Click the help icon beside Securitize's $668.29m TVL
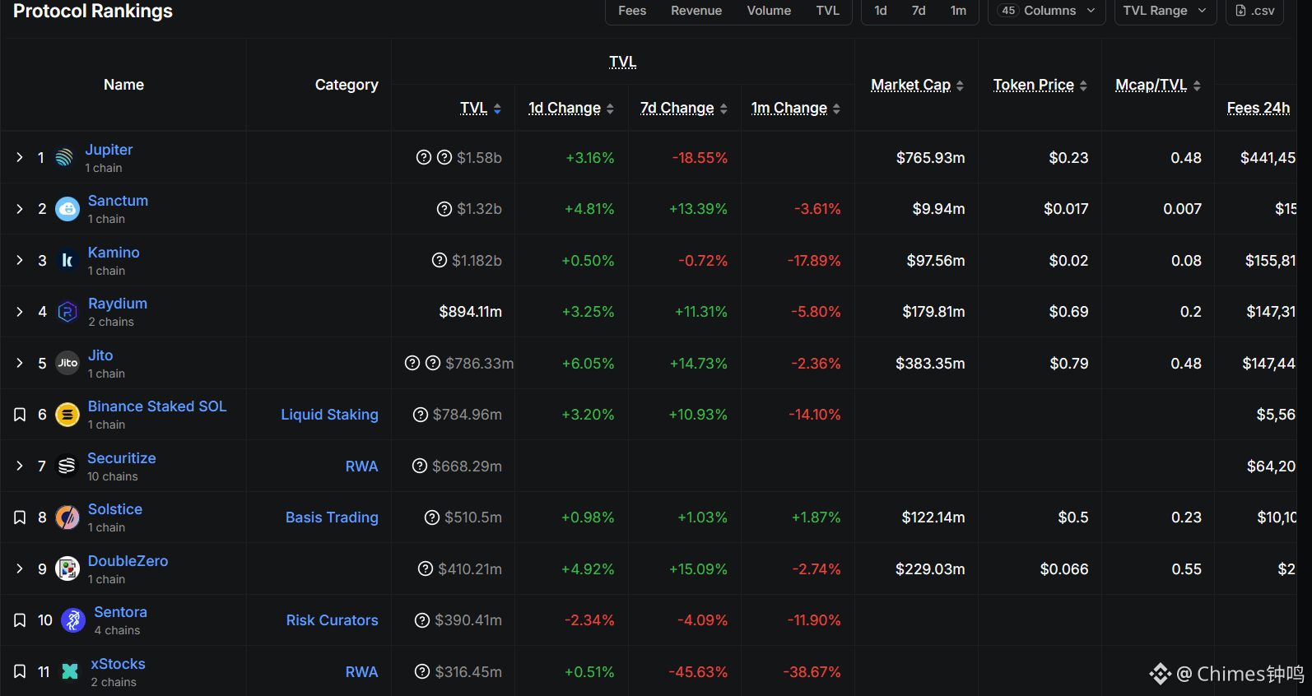The image size is (1312, 696). [x=420, y=466]
